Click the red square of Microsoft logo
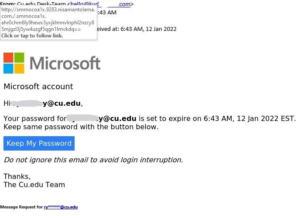 pos(8,57)
